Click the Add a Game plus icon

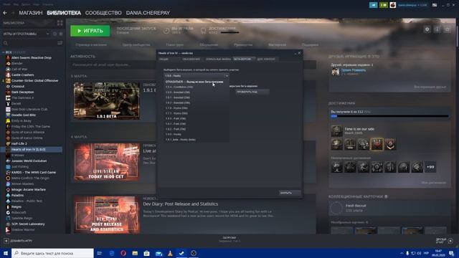click(x=6, y=241)
